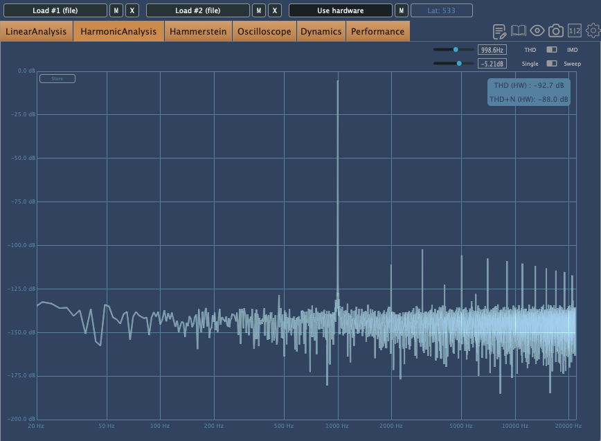This screenshot has width=601, height=441.
Task: Open settings gear icon
Action: (593, 30)
